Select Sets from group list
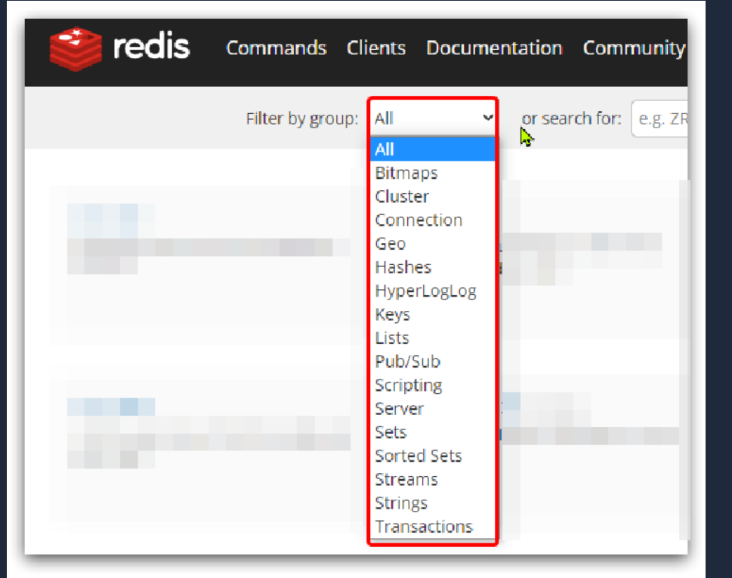 tap(433, 432)
